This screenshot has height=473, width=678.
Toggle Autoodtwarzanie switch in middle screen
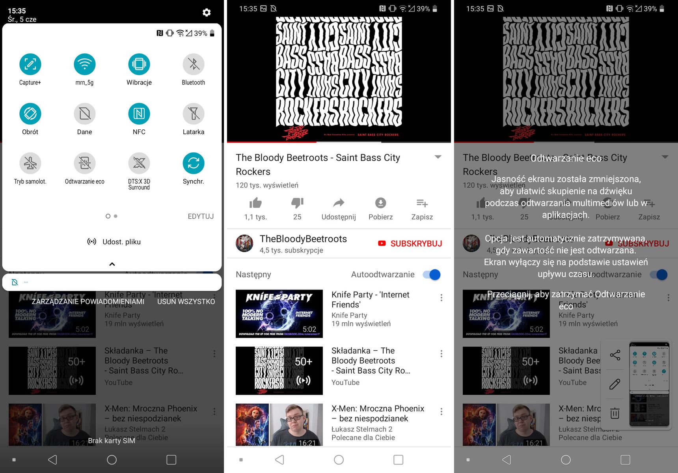tap(432, 275)
